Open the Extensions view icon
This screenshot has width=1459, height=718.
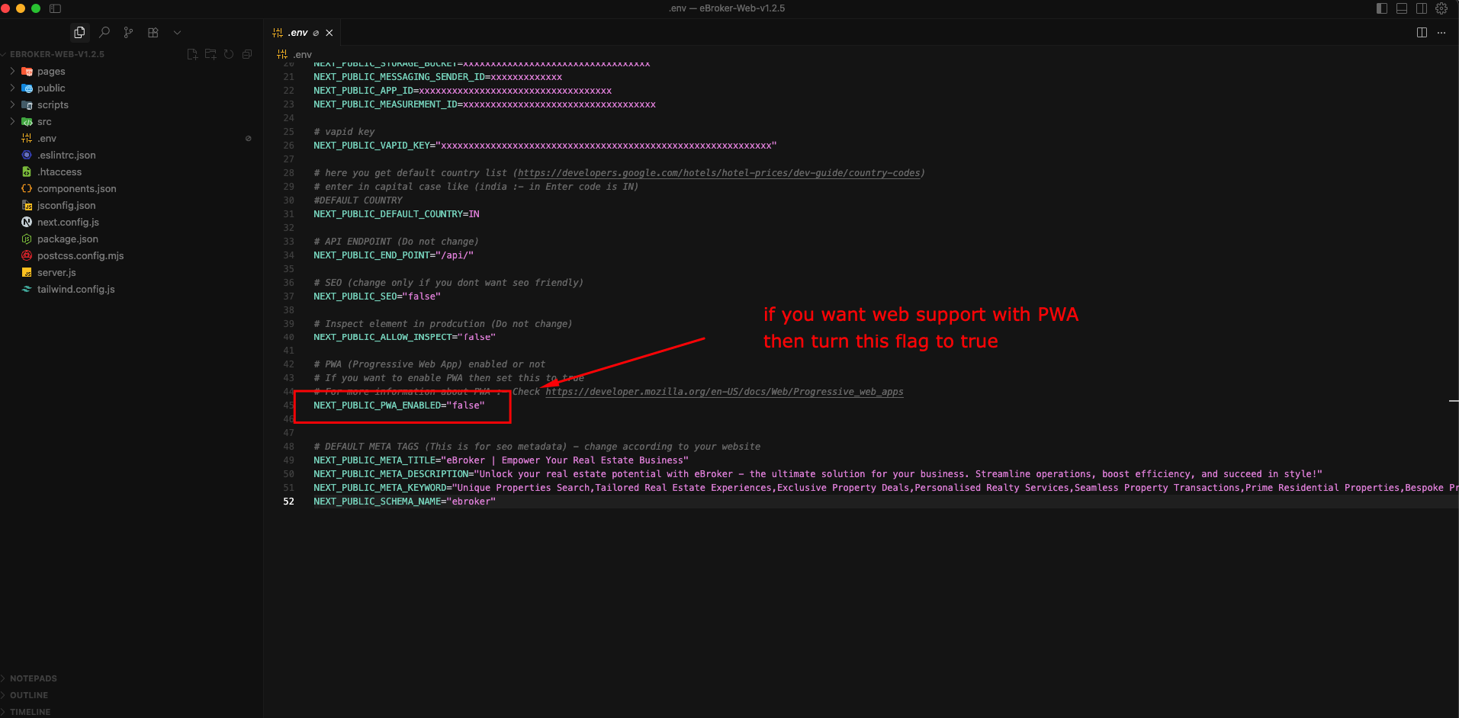(x=153, y=33)
